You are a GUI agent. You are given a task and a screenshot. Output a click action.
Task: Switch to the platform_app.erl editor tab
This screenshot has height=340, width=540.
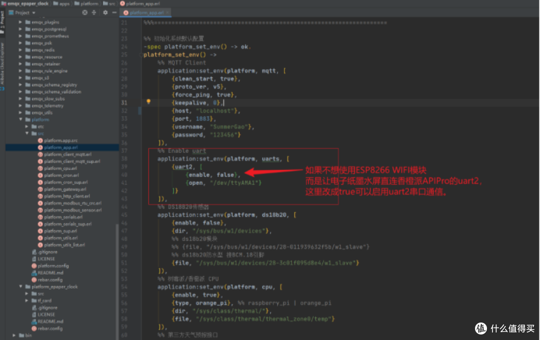click(146, 12)
